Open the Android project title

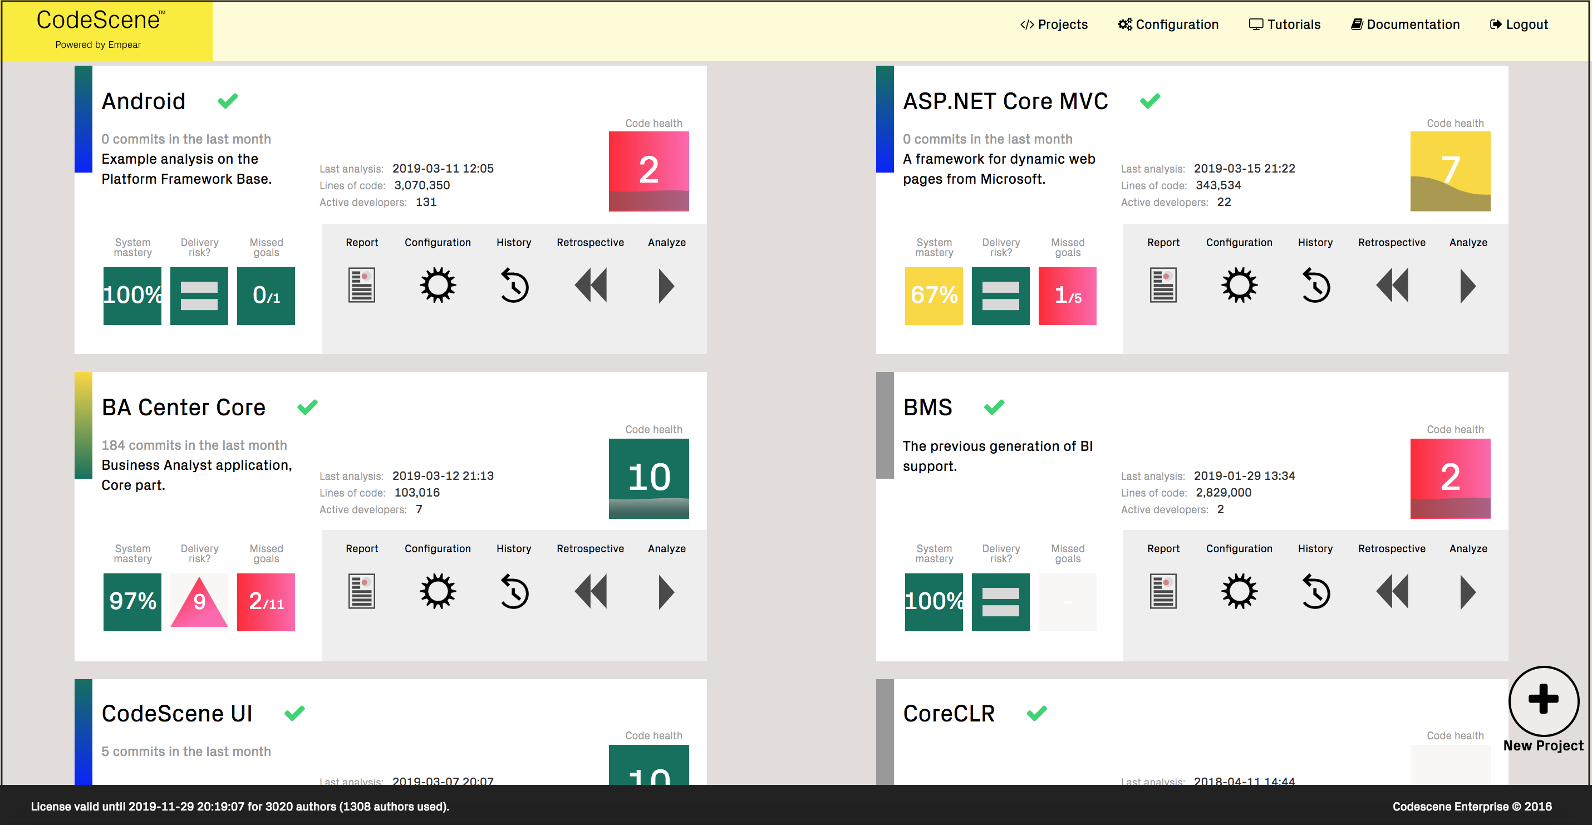(x=144, y=101)
